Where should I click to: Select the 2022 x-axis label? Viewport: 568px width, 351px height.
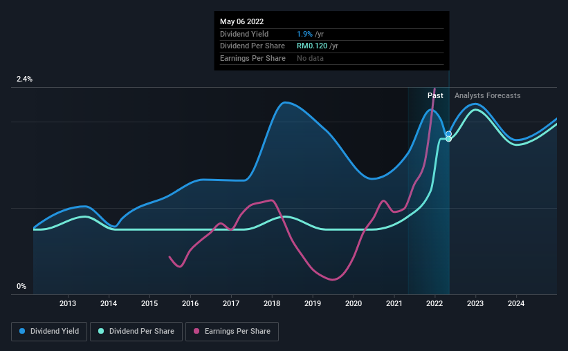[x=434, y=303]
